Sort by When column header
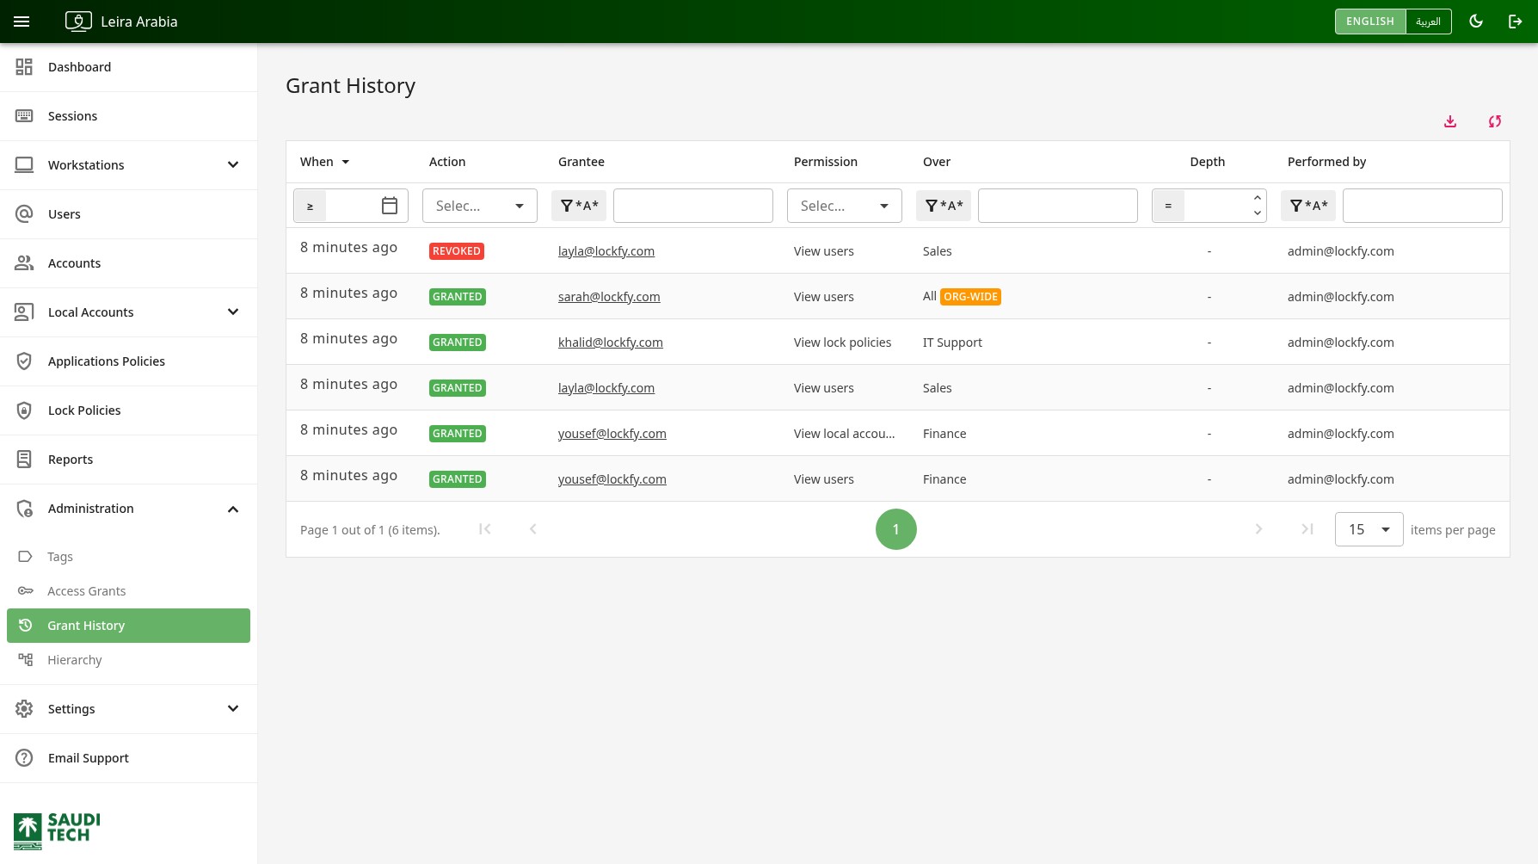The height and width of the screenshot is (864, 1538). tap(324, 162)
